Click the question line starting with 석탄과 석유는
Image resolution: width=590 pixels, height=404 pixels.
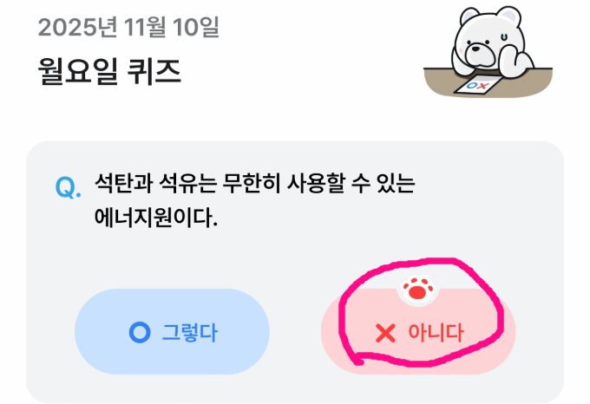coord(255,184)
